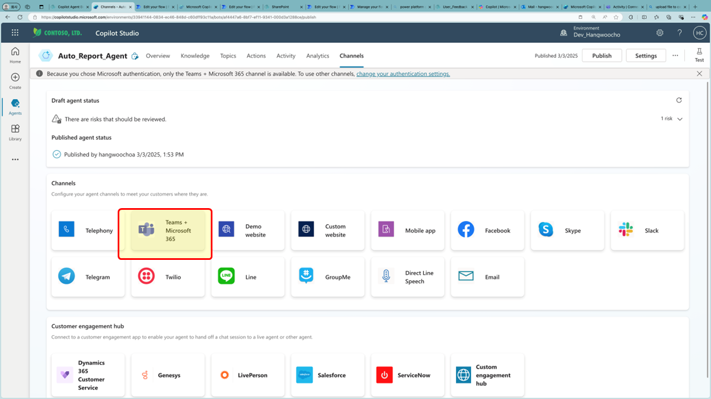Click the Contoso, Ltd. logo
711x399 pixels.
coord(57,33)
